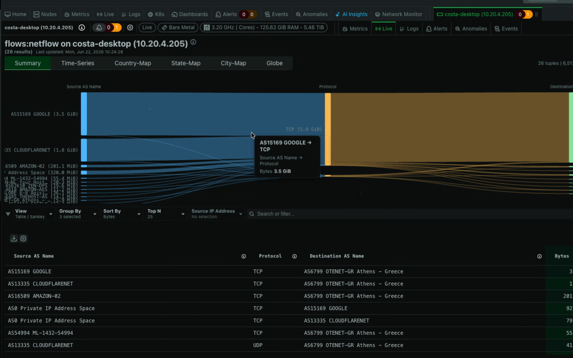Open the node-level Anomalies sub-tab
Screen dimensions: 573x358
pos(471,29)
